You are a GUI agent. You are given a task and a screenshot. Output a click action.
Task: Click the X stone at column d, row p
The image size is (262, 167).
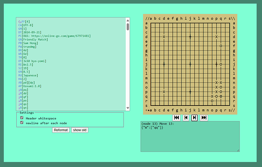[x=164, y=92]
